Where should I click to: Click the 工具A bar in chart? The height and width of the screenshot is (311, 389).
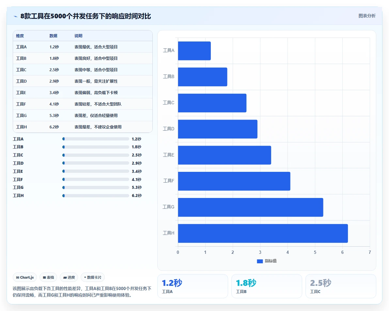[x=194, y=51]
